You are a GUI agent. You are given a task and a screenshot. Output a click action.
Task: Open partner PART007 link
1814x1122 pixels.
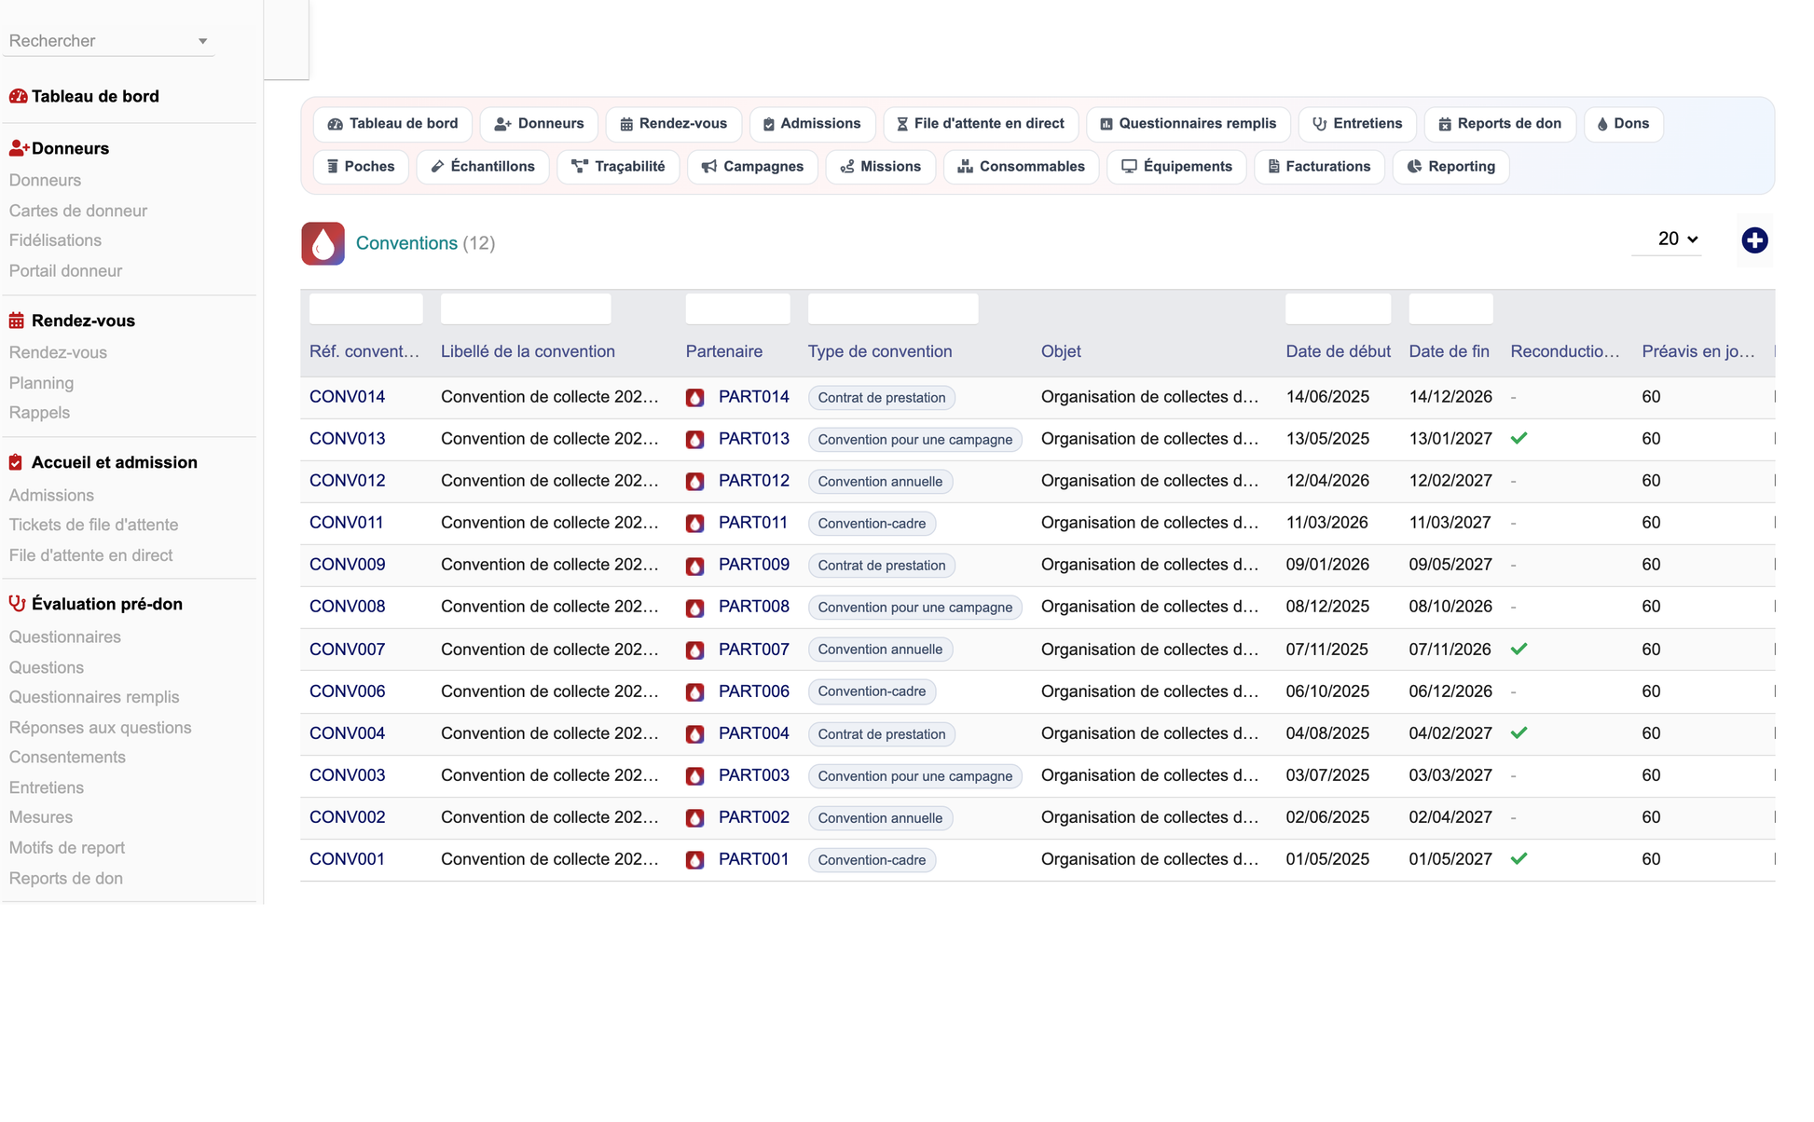click(x=753, y=650)
